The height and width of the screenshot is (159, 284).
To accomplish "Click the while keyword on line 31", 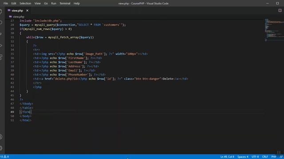I will pos(31,37).
